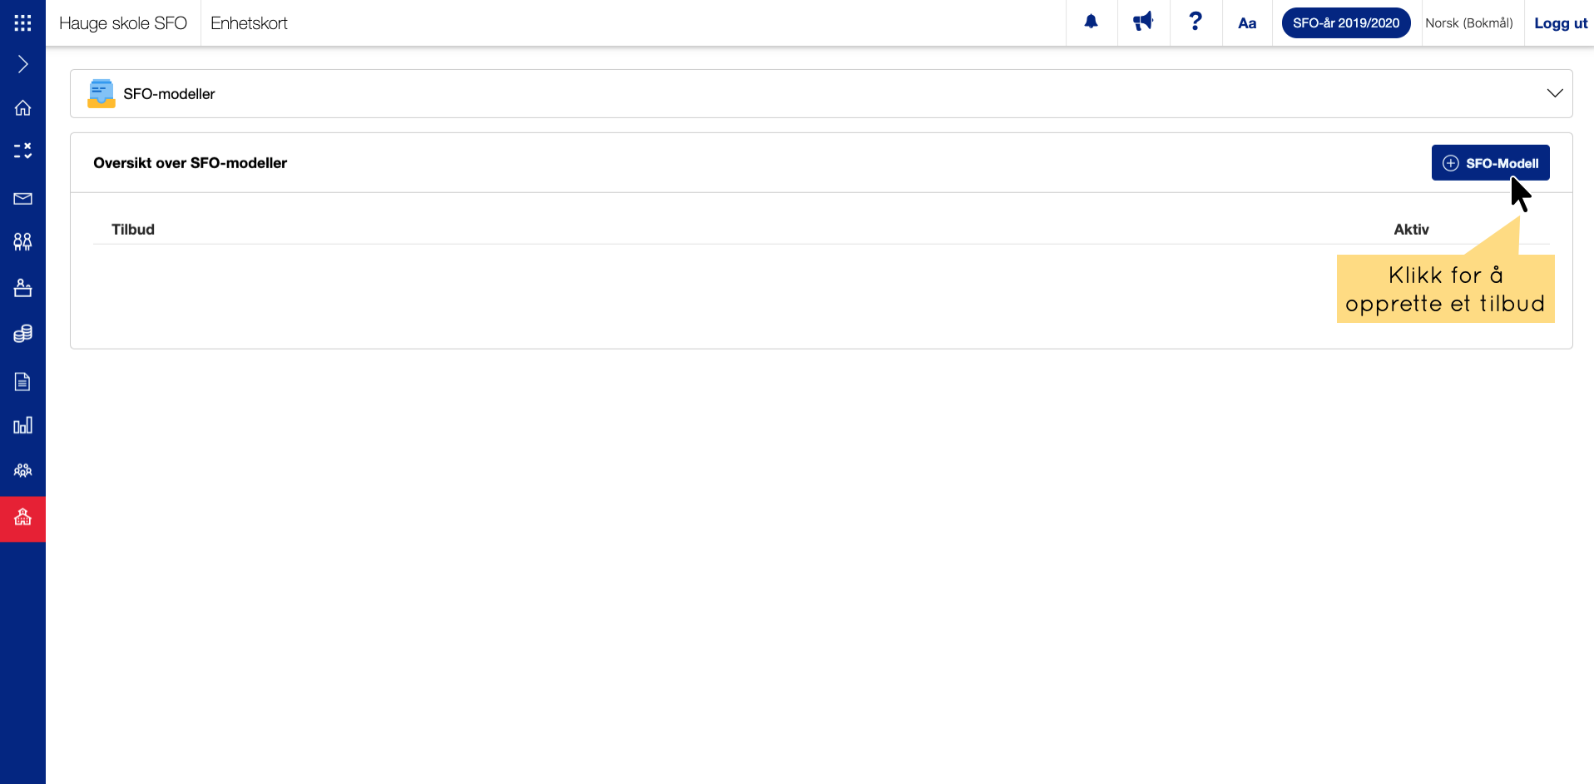This screenshot has height=784, width=1594.
Task: Open the people groups sidebar icon
Action: [x=22, y=470]
